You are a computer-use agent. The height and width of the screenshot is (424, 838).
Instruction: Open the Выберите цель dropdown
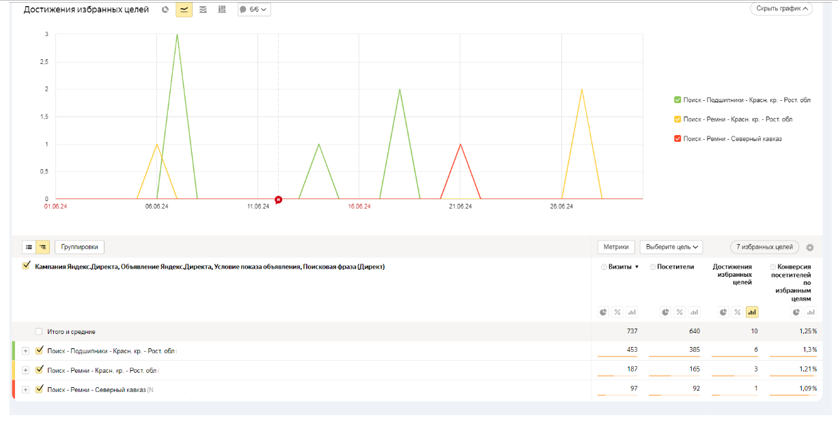tap(671, 247)
